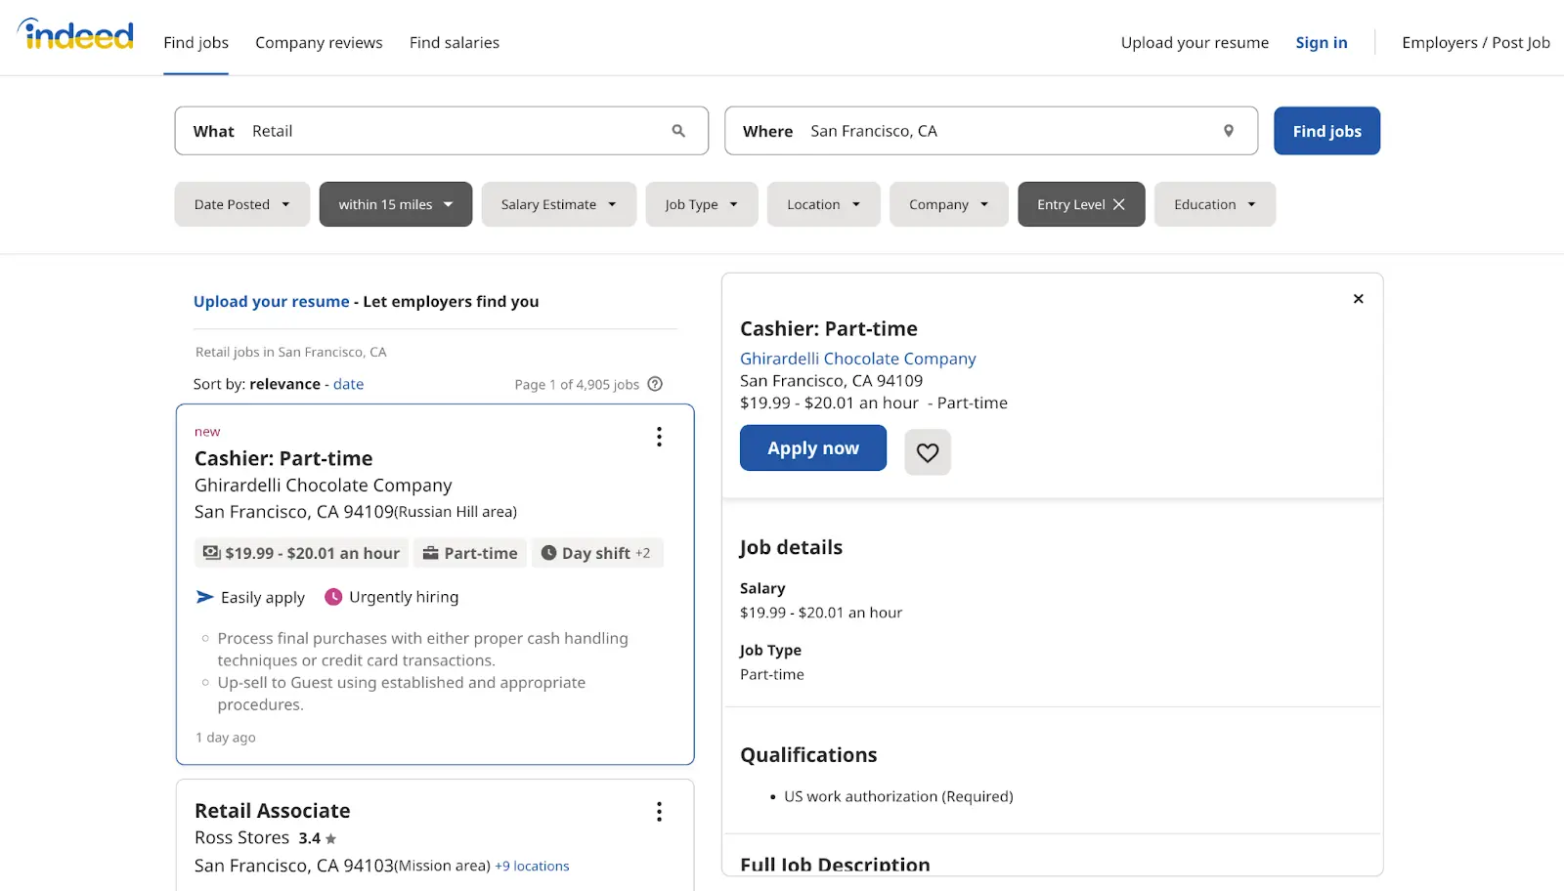Viewport: 1564px width, 891px height.
Task: Click the location pin icon in Where field
Action: click(x=1229, y=131)
